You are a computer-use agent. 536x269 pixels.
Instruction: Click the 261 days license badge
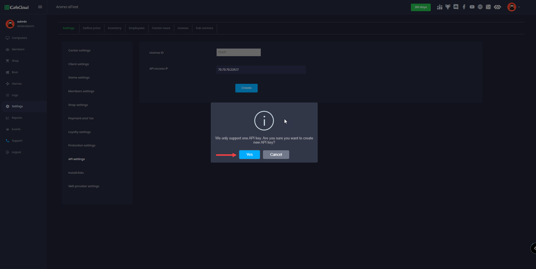[420, 7]
